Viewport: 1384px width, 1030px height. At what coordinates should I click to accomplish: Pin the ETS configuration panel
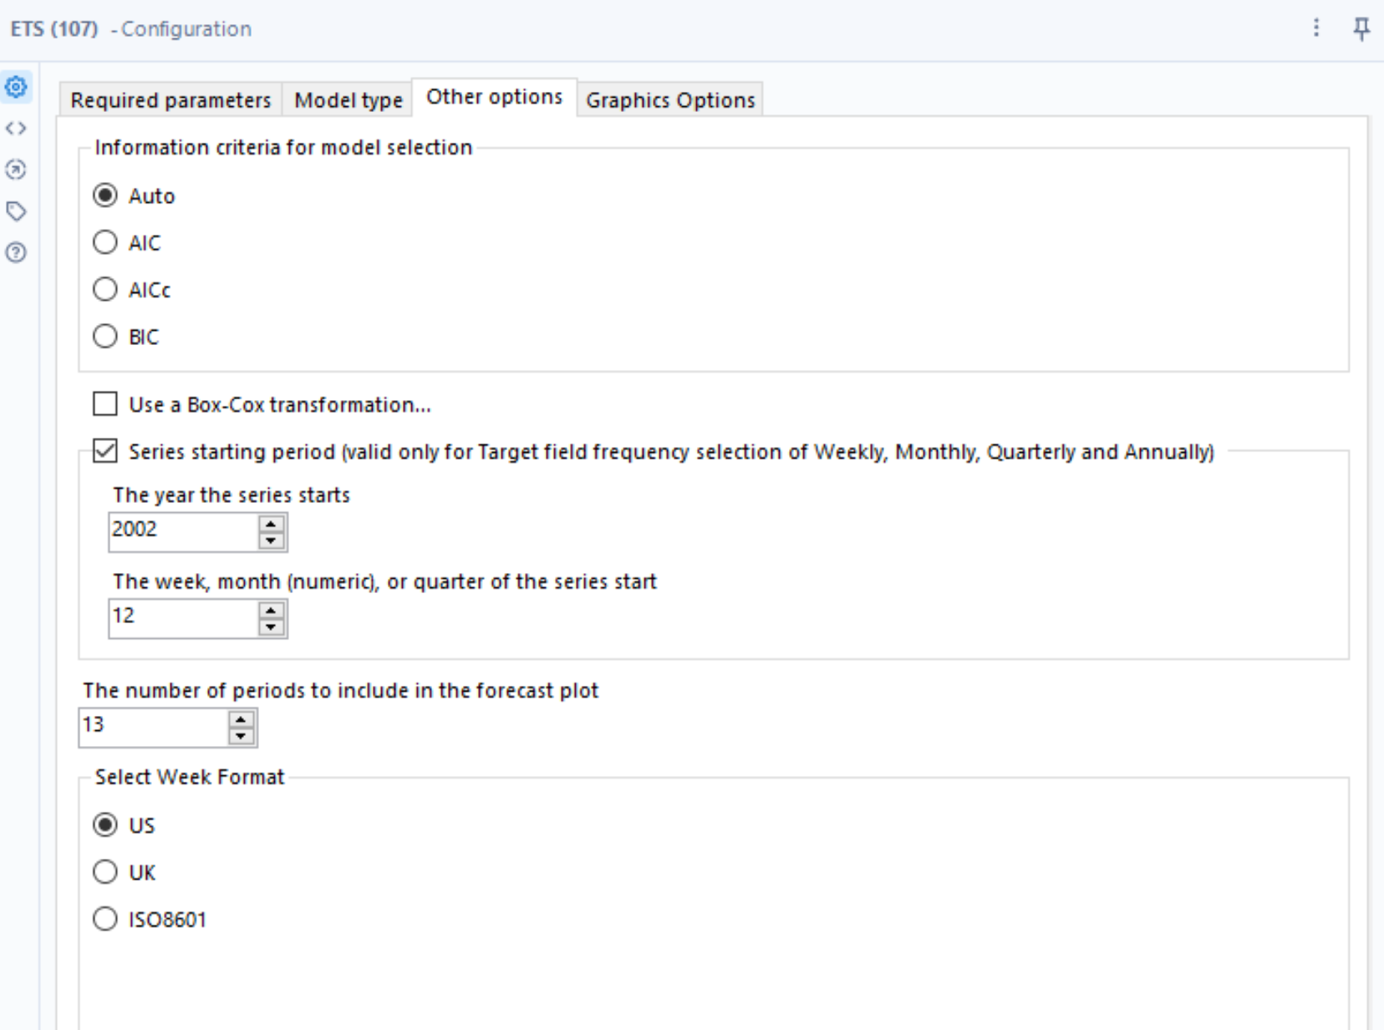coord(1362,28)
